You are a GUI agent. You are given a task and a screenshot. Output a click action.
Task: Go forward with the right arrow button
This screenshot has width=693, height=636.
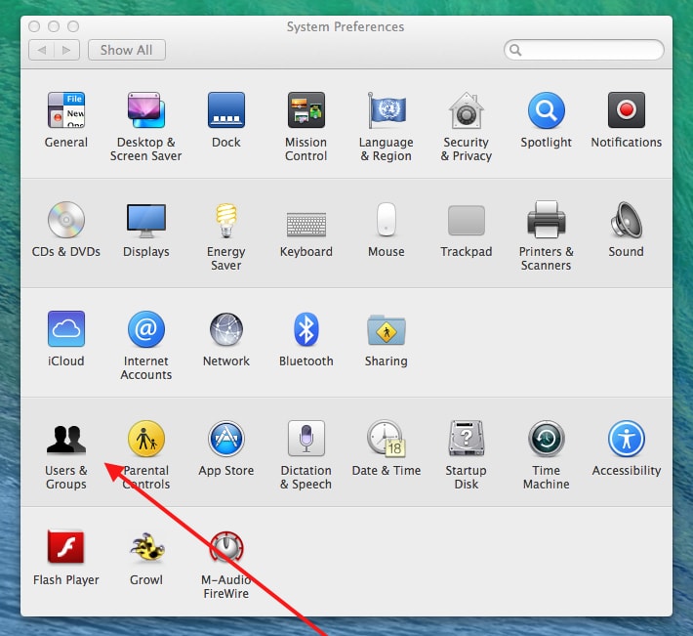coord(66,50)
